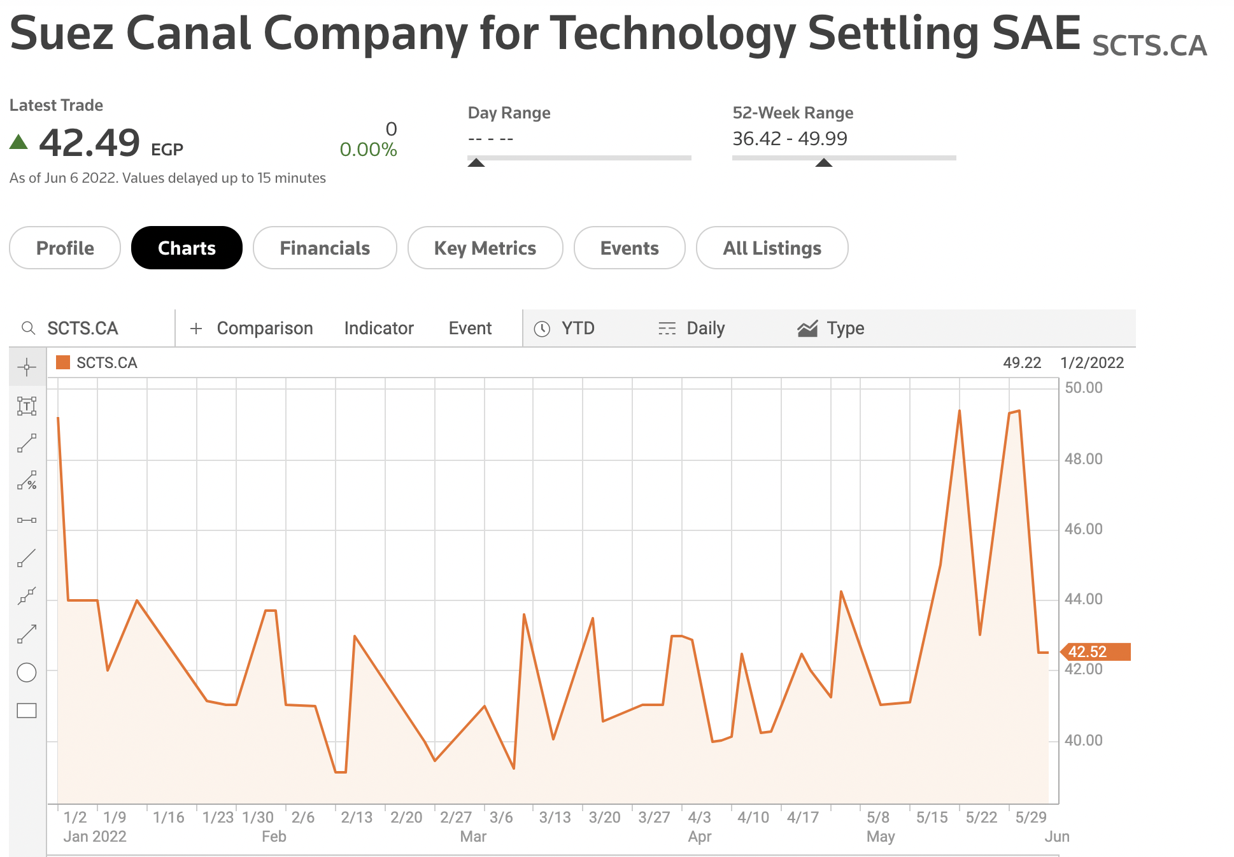
Task: Open the chart Type dropdown
Action: point(831,329)
